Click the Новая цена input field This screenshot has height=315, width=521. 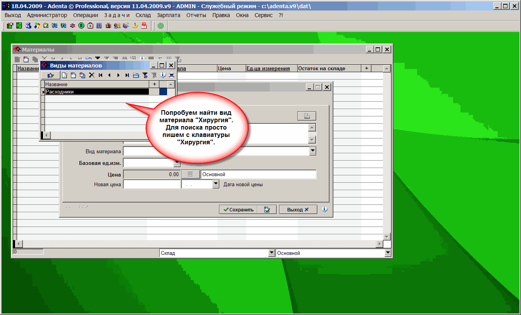click(x=152, y=185)
